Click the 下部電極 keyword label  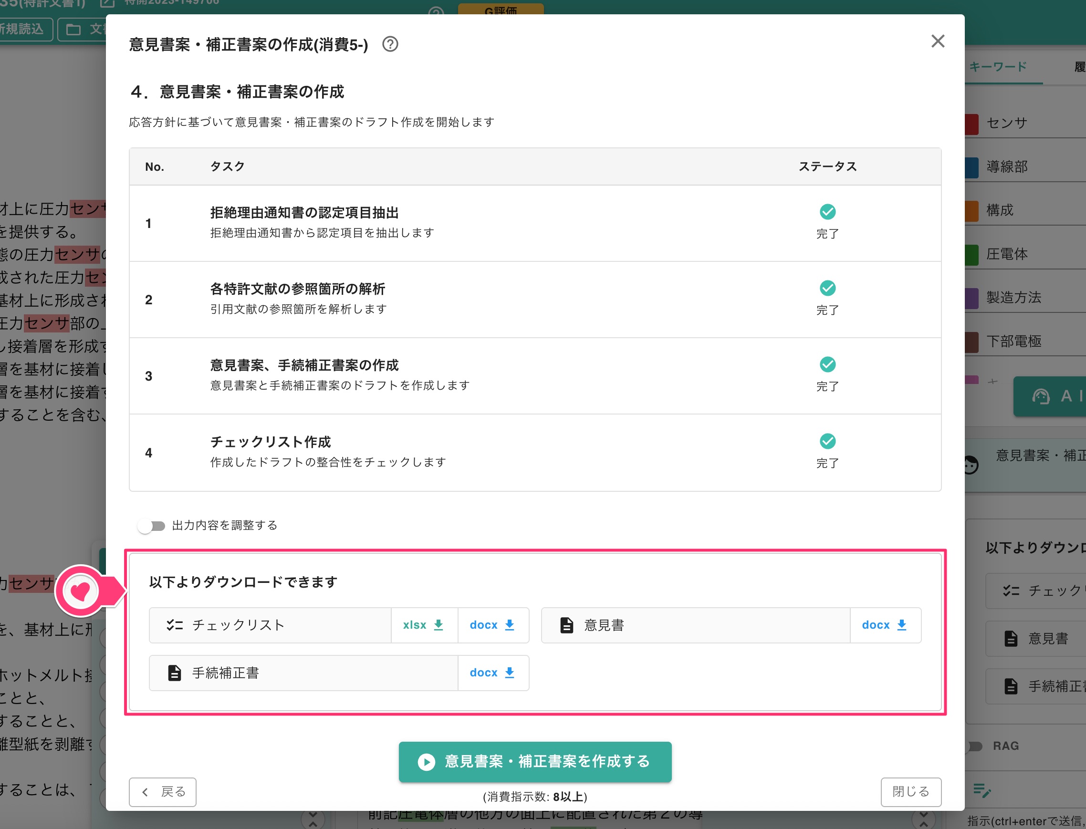[x=1013, y=341]
